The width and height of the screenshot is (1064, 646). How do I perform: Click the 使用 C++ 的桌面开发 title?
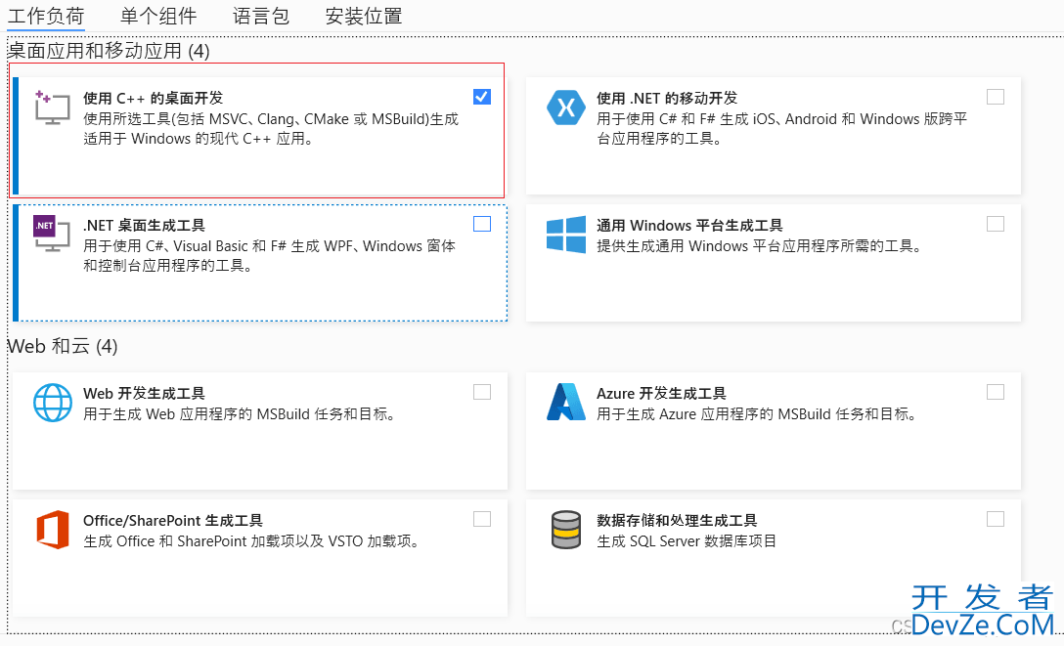[153, 99]
